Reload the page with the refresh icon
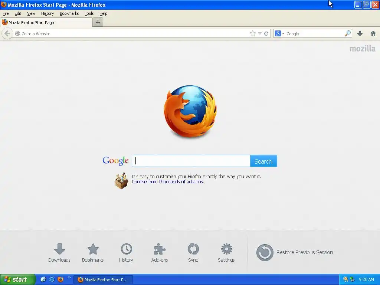 pos(266,33)
